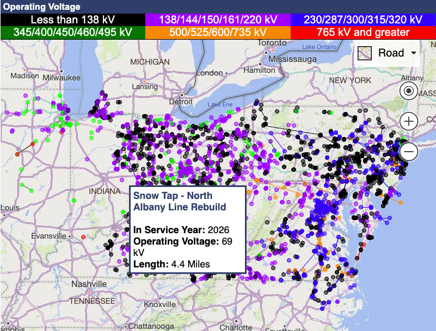Select the 138/144/150/161/220 kV purple legend
This screenshot has height=331, width=436.
218,20
